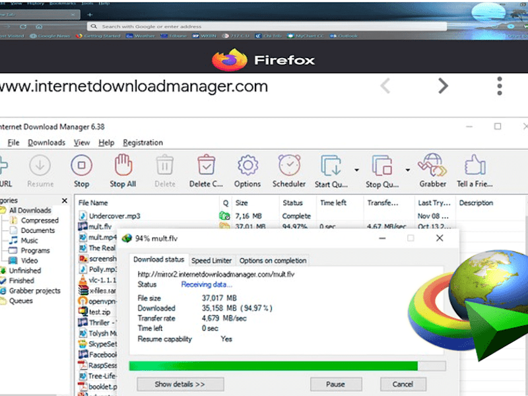Open the Getting Started bookmark
Screen dimensions: 528x396
pos(98,36)
